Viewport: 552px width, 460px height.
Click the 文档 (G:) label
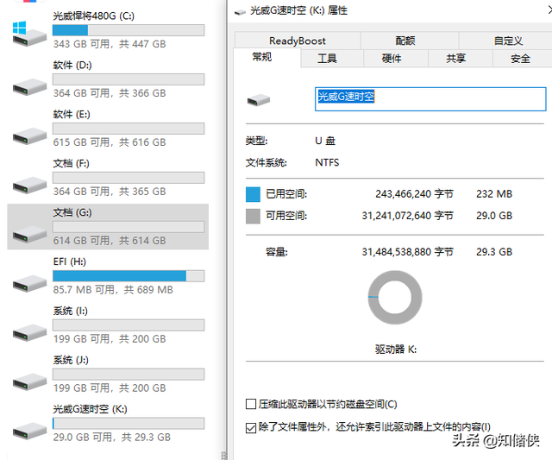72,213
